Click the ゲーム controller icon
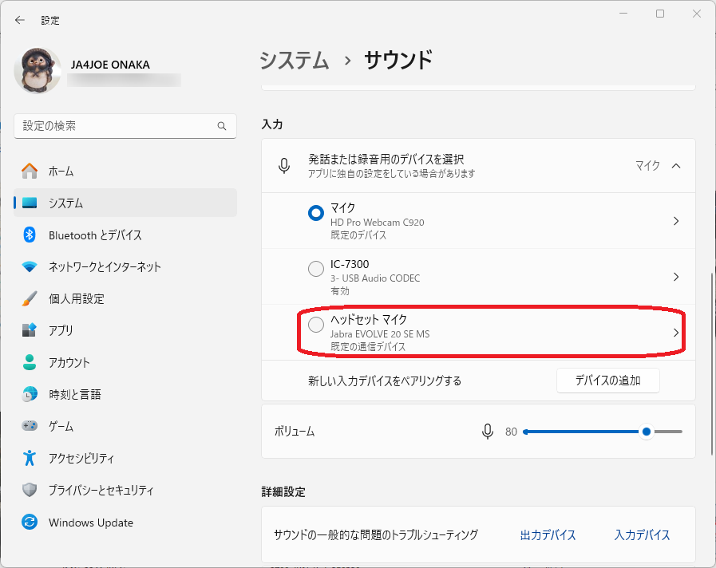Screen dimensions: 716x568 click(30, 426)
